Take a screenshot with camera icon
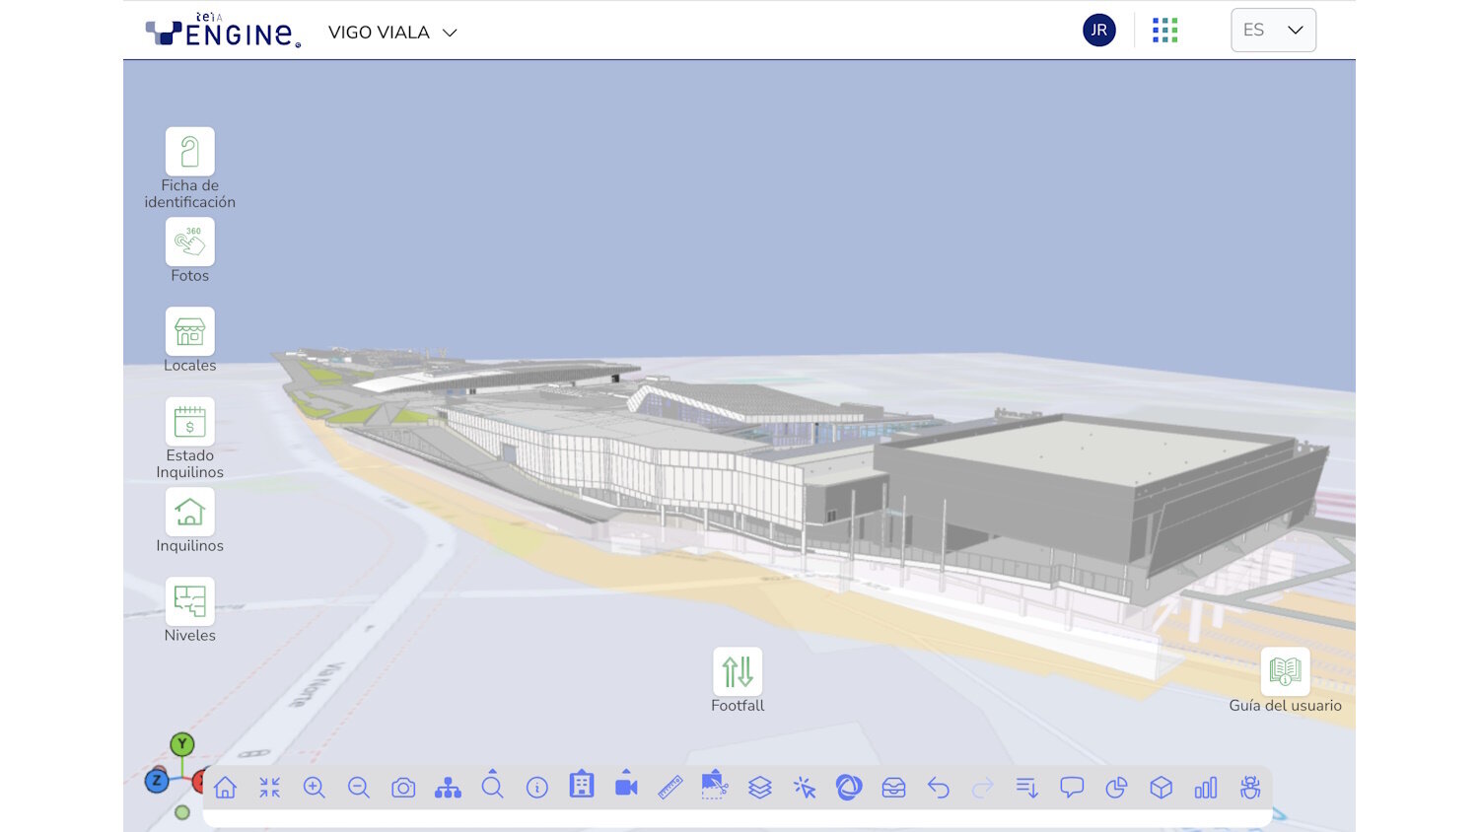 403,788
